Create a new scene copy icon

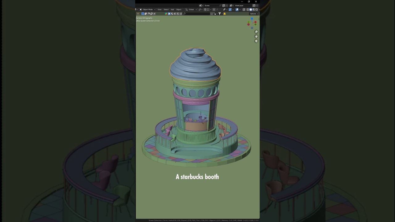[224, 6]
